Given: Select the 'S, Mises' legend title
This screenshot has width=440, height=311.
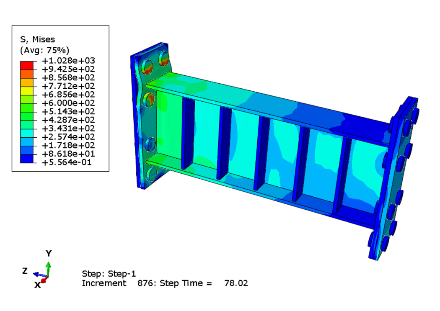Looking at the screenshot, I should click(37, 39).
